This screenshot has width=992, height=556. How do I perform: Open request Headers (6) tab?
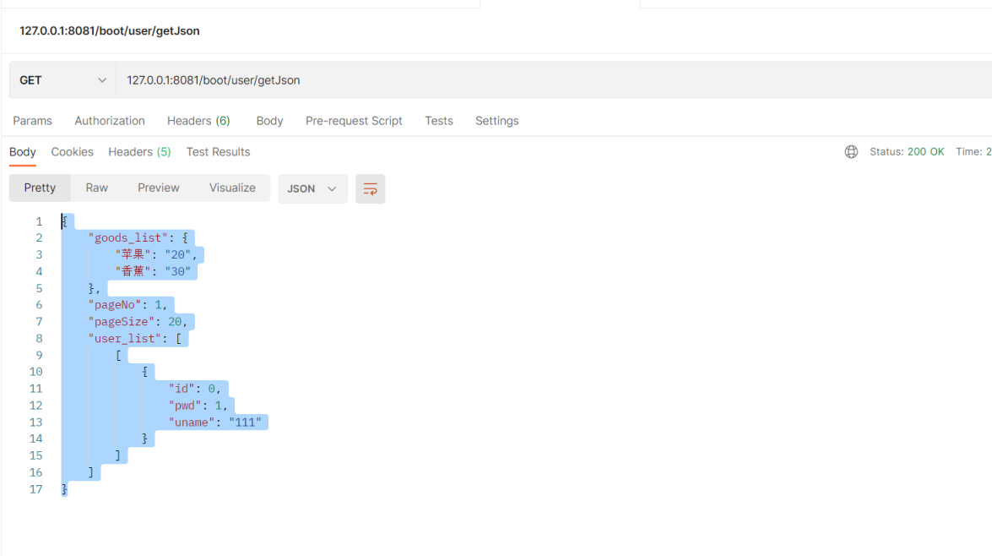(x=198, y=121)
